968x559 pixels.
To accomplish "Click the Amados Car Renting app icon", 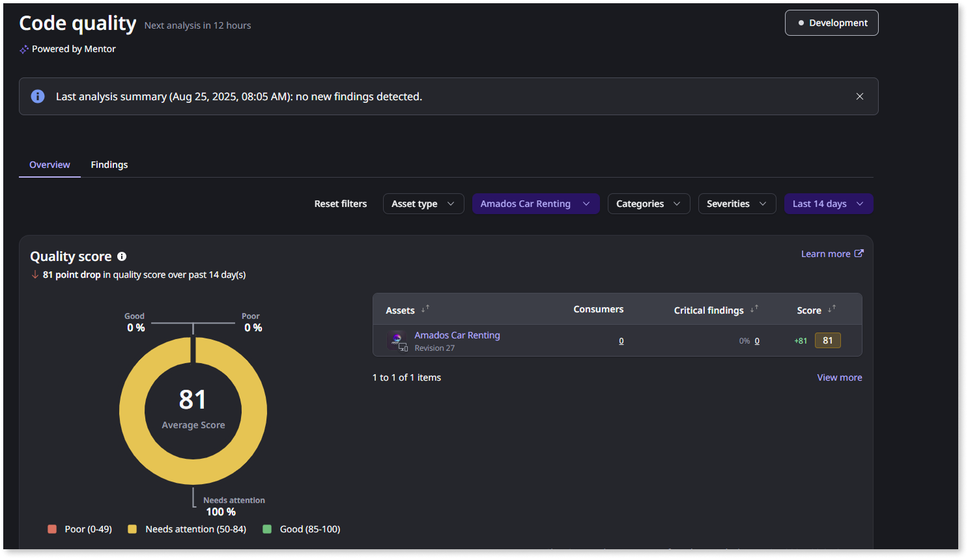I will [x=397, y=340].
